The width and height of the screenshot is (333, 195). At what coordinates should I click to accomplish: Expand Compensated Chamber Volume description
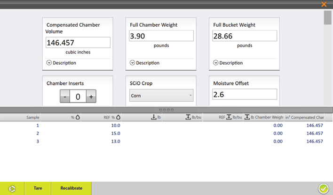[61, 63]
